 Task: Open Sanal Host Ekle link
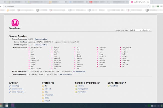pyautogui.click(x=18, y=92)
